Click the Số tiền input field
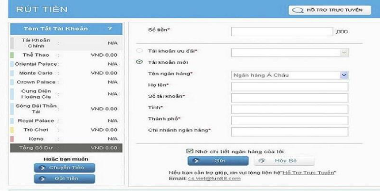The image size is (386, 192). [x=282, y=31]
